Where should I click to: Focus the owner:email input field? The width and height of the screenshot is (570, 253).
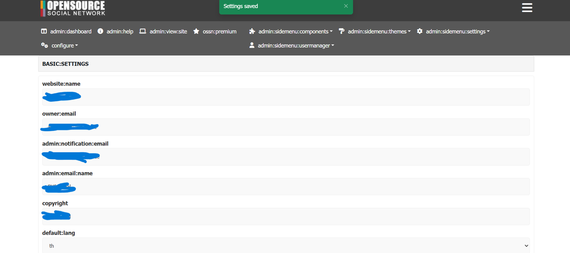[286, 127]
